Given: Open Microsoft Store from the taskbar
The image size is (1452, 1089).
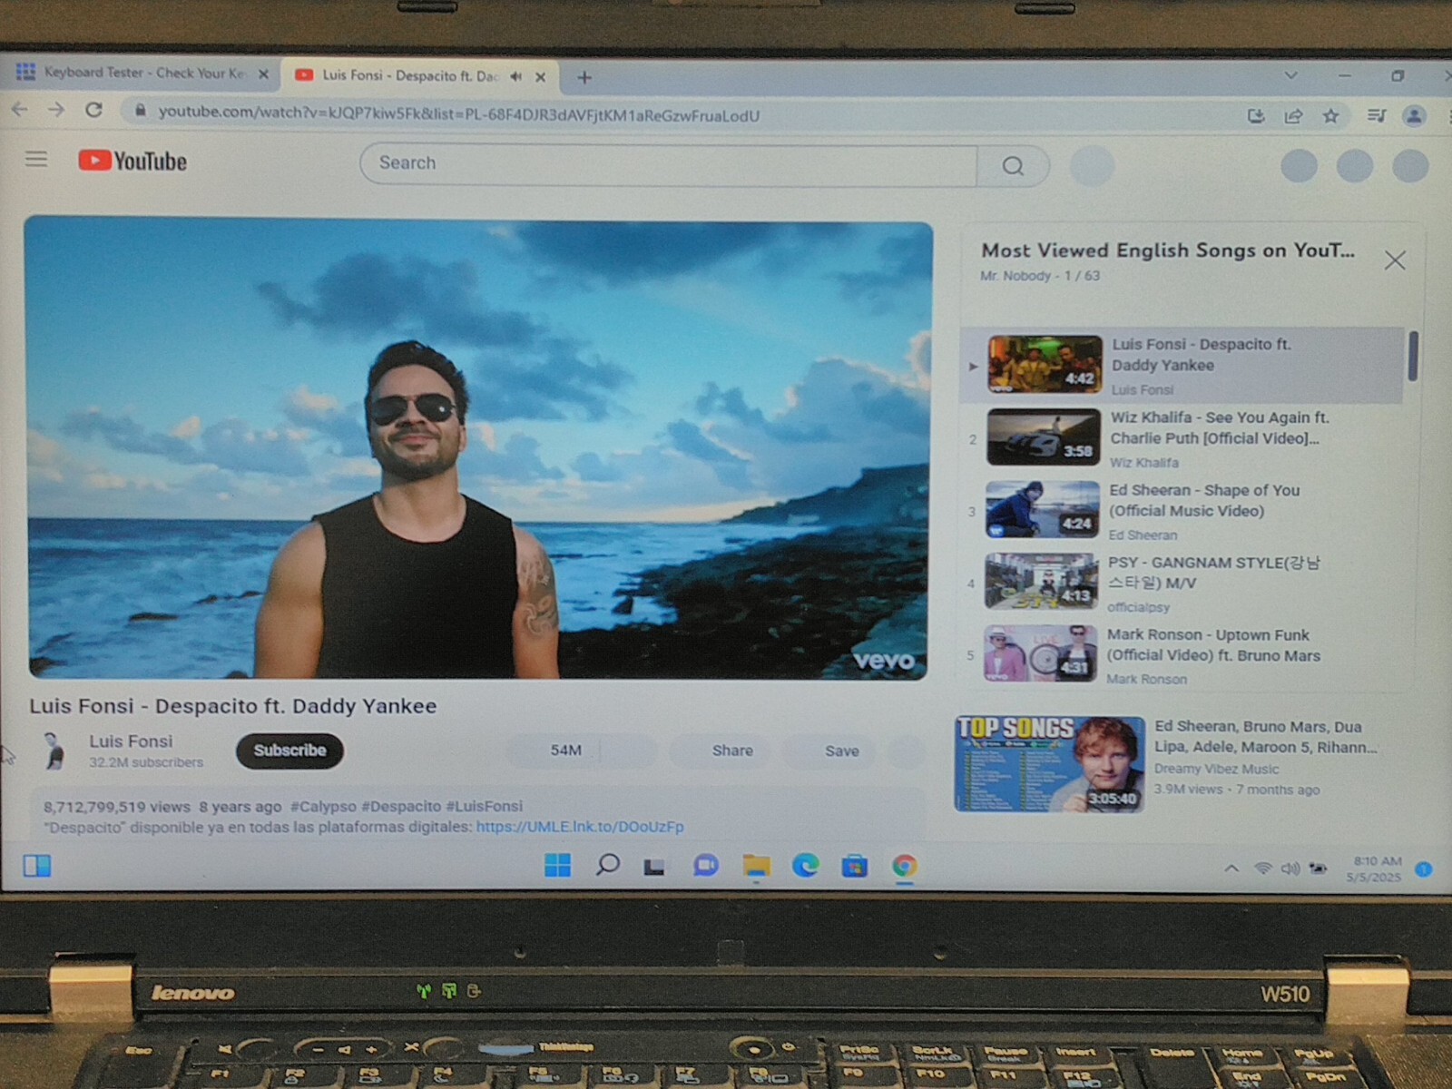Looking at the screenshot, I should pos(854,867).
